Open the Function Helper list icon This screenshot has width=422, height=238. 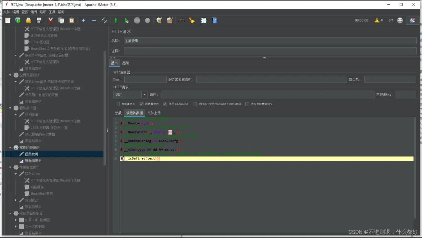[x=203, y=20]
